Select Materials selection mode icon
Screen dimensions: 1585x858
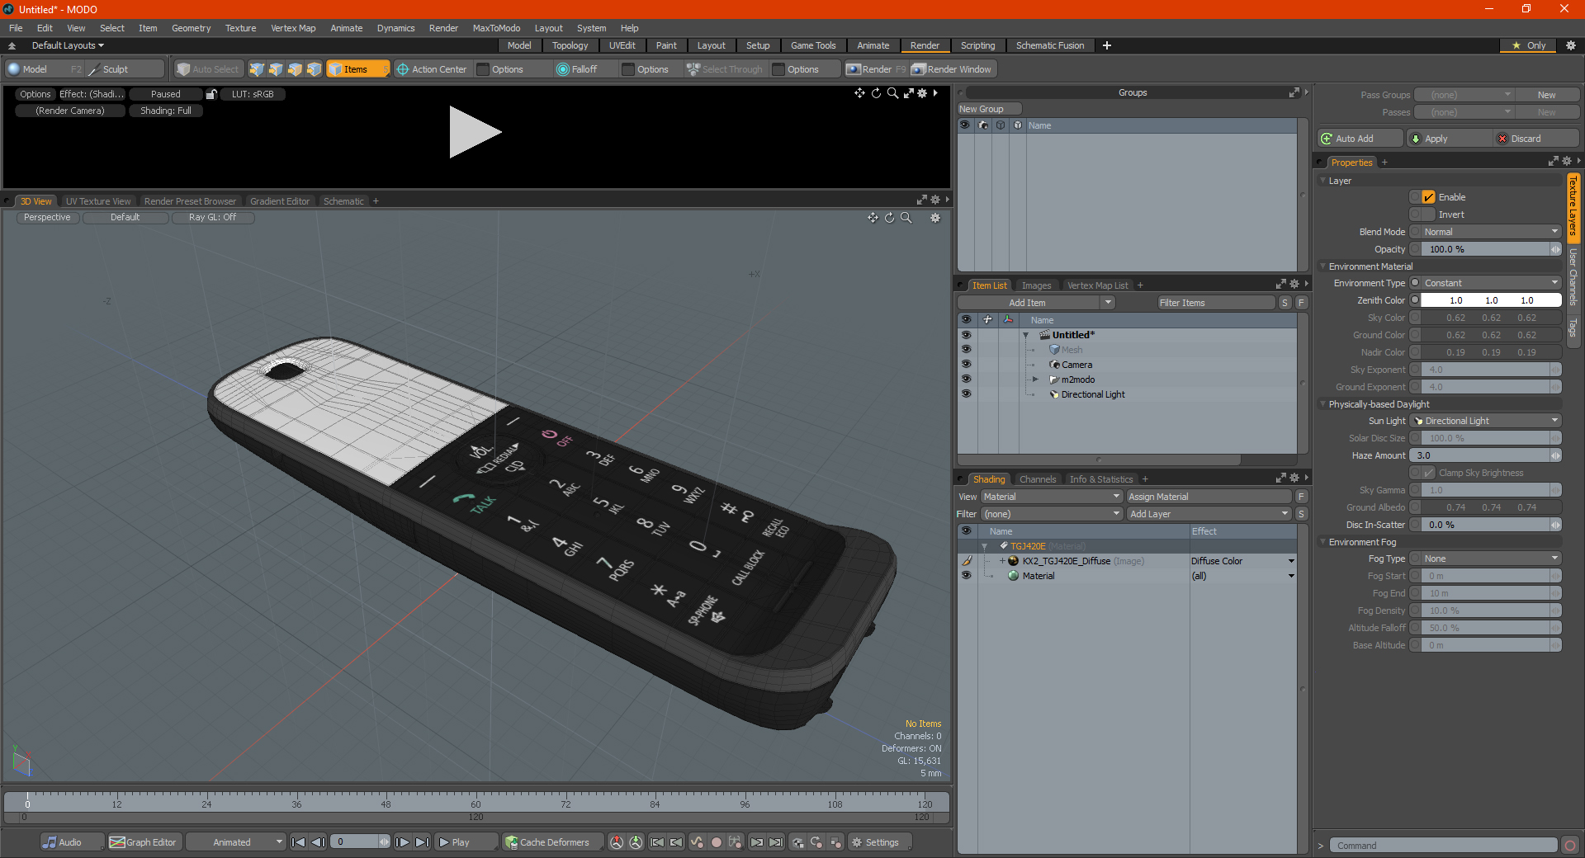pos(314,69)
